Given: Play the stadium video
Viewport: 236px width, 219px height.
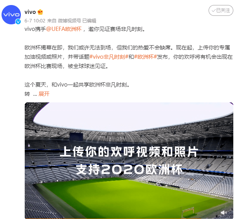Looking at the screenshot, I should pos(129,160).
